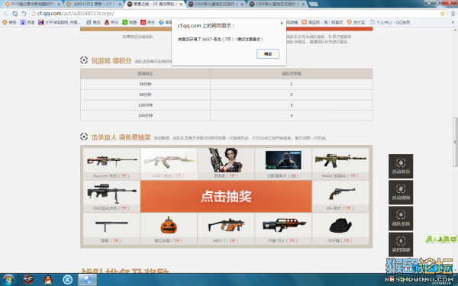The width and height of the screenshot is (458, 286).
Task: Select the pumpkin grenade prize tile
Action: click(x=169, y=229)
